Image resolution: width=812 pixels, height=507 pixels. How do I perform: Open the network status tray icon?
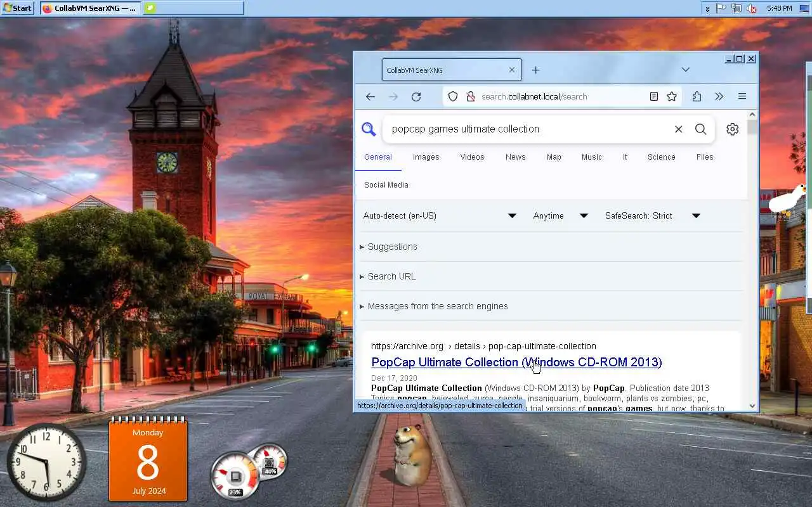click(737, 8)
